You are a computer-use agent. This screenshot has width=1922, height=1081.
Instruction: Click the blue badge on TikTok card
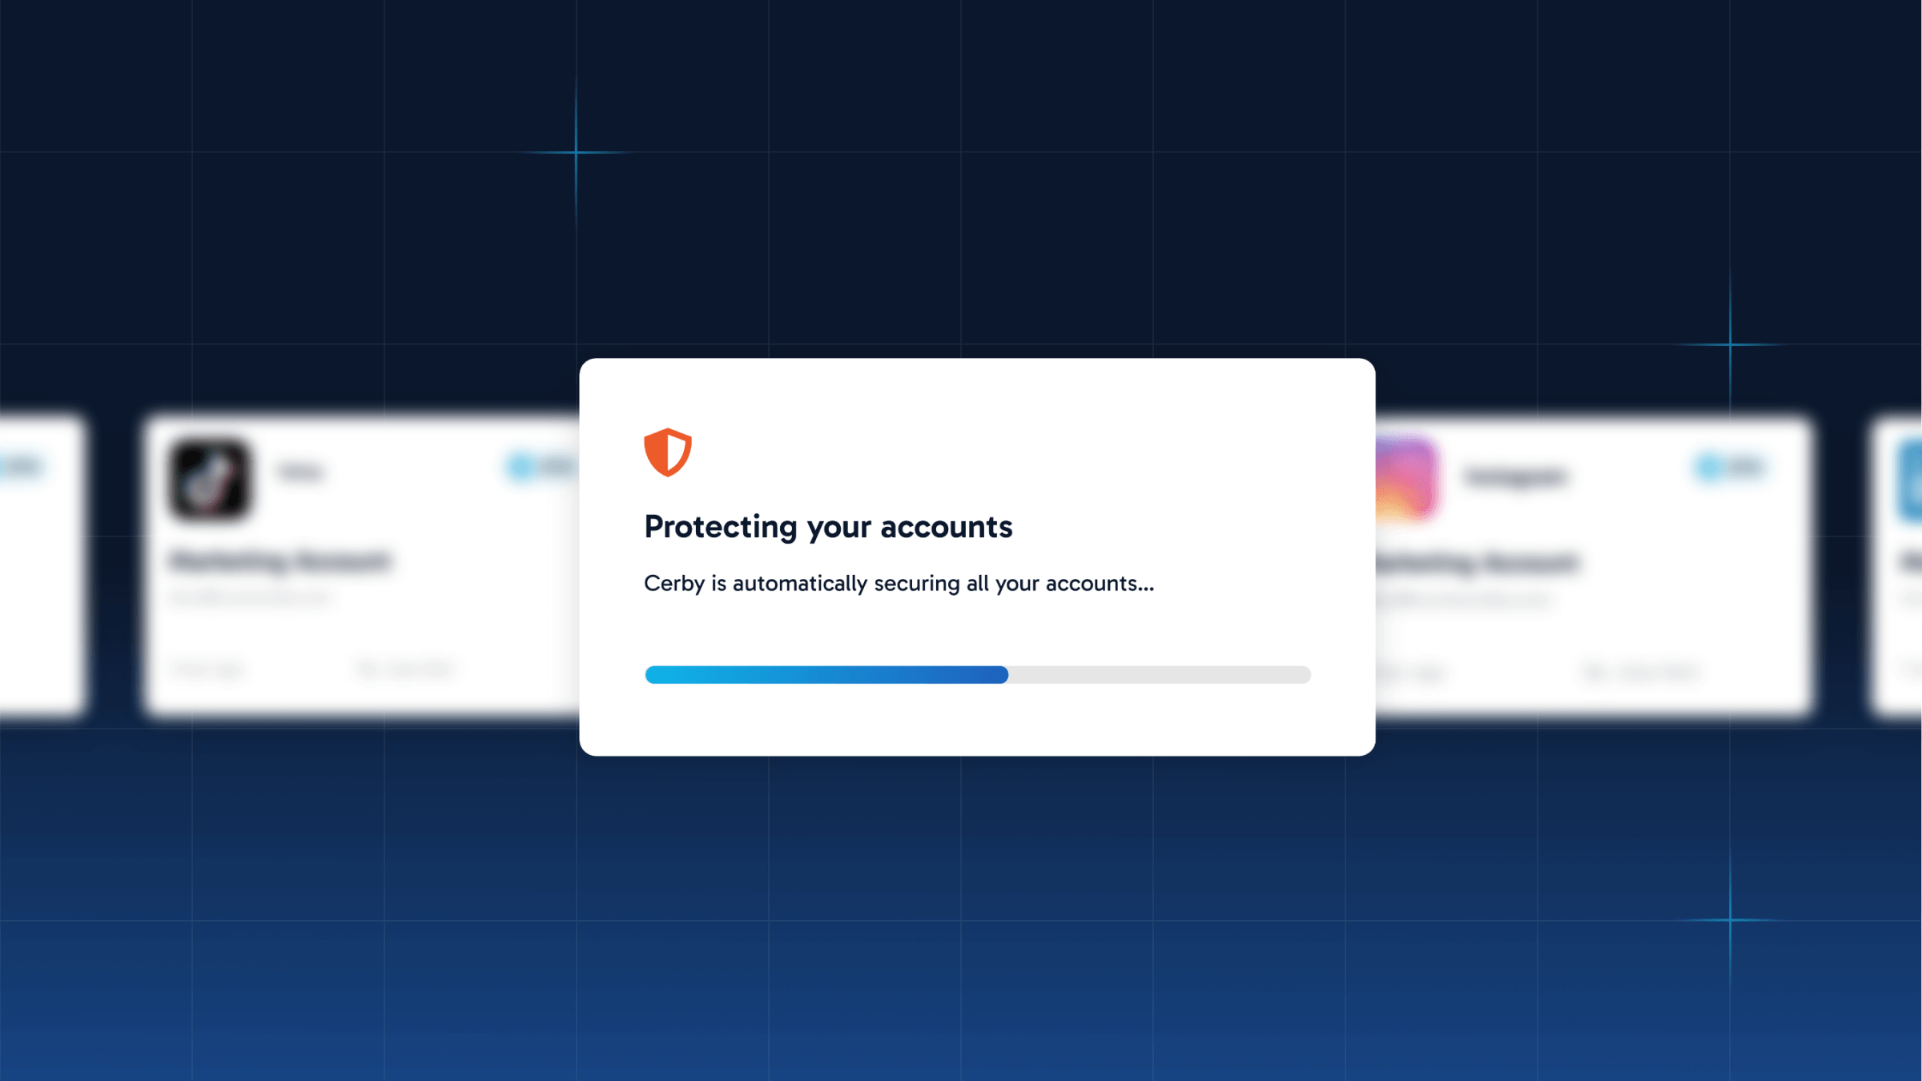tap(541, 467)
